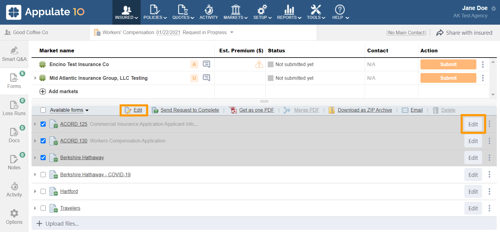Submit to Encino Test Insurance Co

pyautogui.click(x=448, y=64)
